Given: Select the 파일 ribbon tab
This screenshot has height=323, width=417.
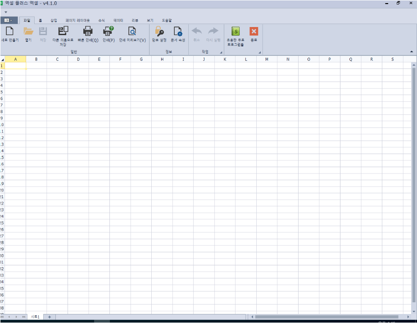Looking at the screenshot, I should pos(27,20).
